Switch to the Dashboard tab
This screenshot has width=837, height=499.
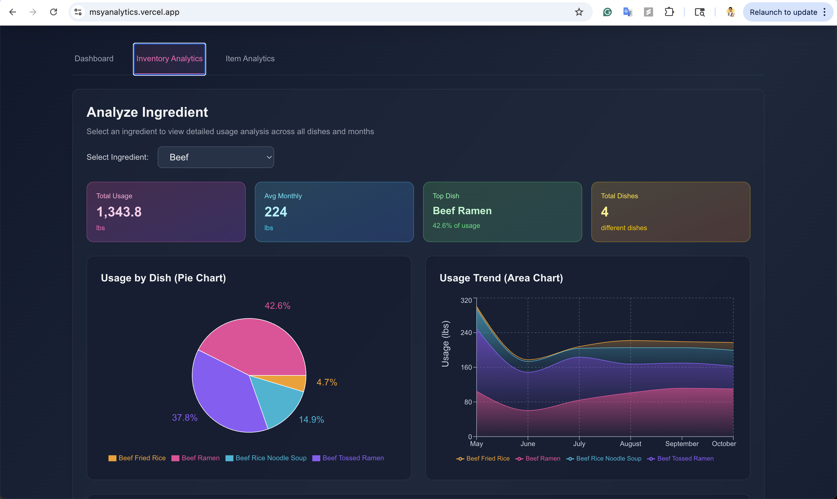pos(94,58)
